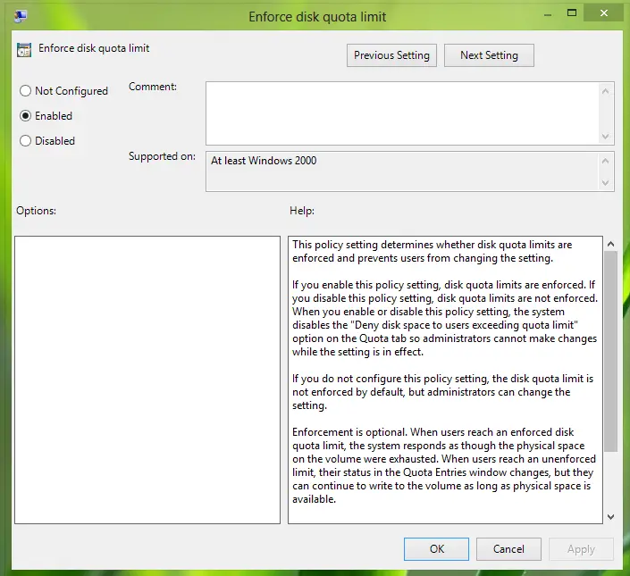Click the 'At least Windows 2000' text
The width and height of the screenshot is (630, 576).
(264, 161)
